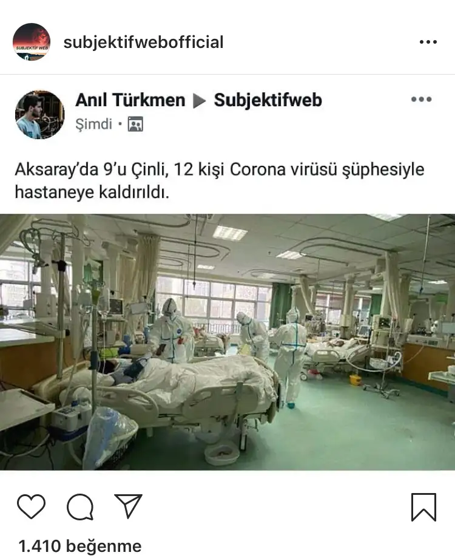The image size is (455, 558).
Task: Click the arrow between Anıl Türkmen and Subjektifweb
Action: coord(199,101)
